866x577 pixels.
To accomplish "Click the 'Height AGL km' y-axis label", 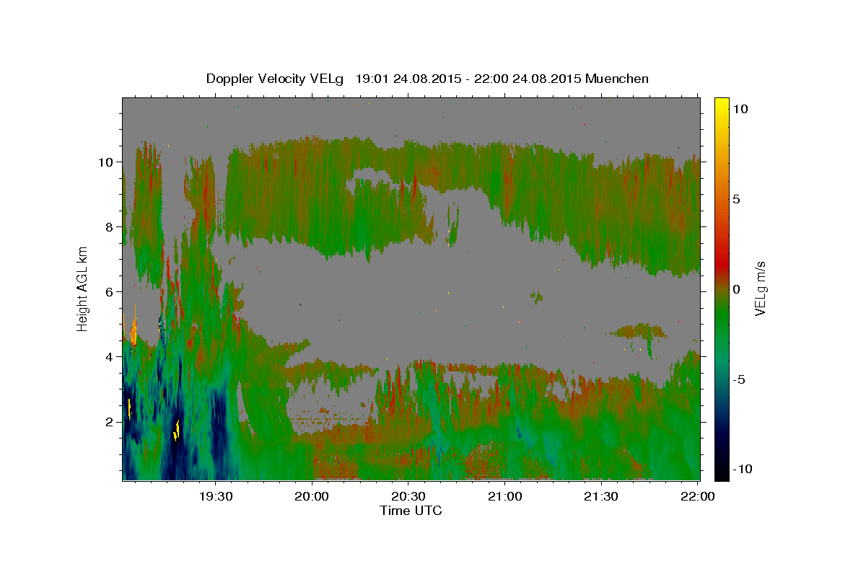I will point(82,288).
